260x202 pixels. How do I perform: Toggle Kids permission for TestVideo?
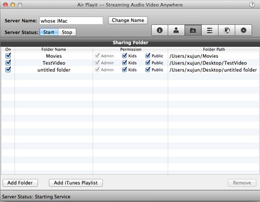(125, 63)
